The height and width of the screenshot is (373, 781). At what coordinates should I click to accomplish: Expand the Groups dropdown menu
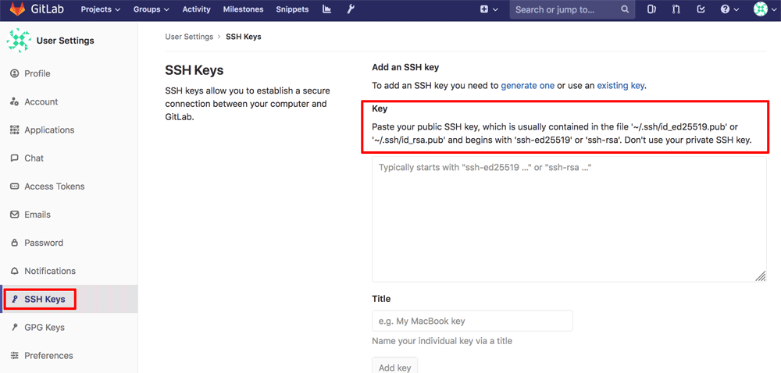[x=151, y=9]
